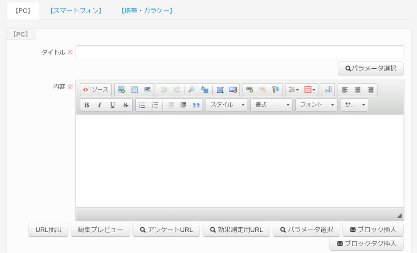The image size is (417, 253).
Task: Apply Strikethrough formatting
Action: point(125,105)
